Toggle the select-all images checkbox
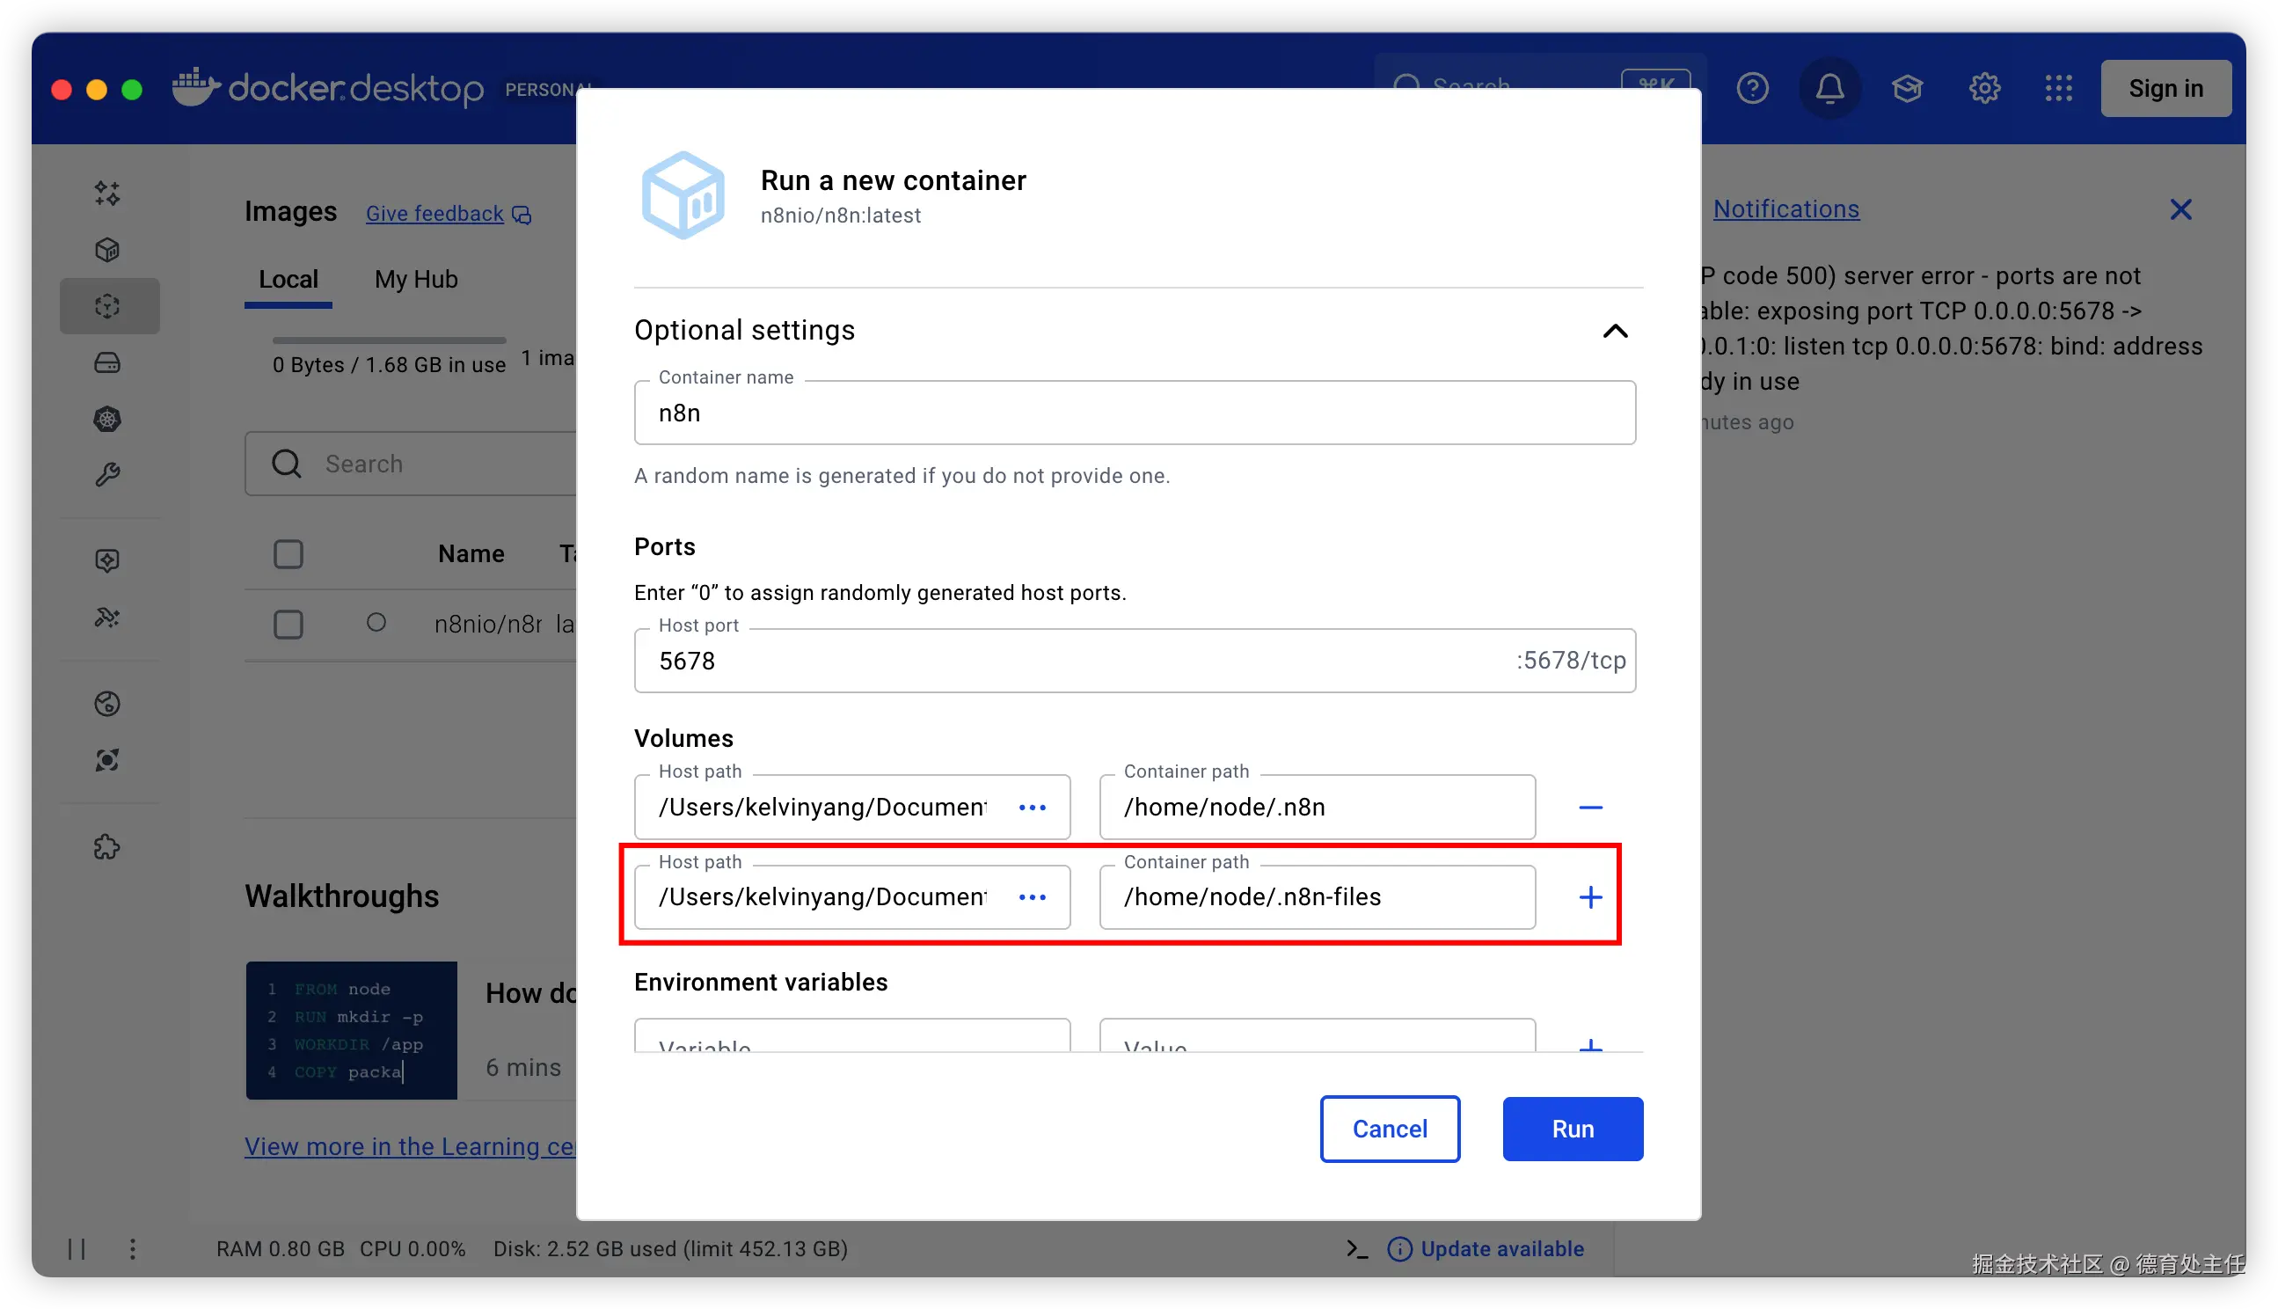The image size is (2278, 1309). coord(288,554)
